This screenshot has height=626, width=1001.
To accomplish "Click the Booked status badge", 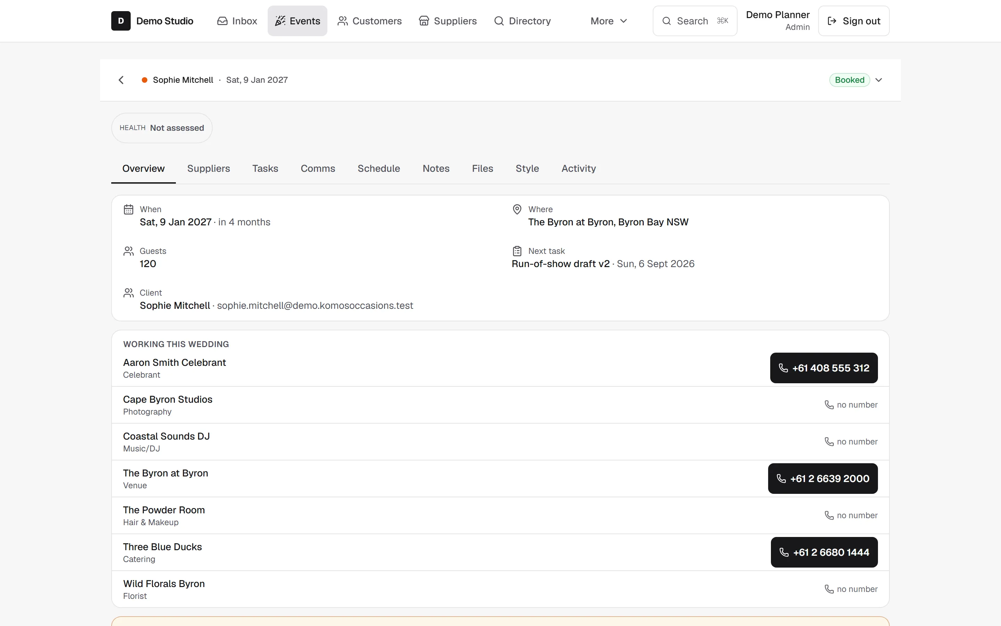I will coord(849,80).
